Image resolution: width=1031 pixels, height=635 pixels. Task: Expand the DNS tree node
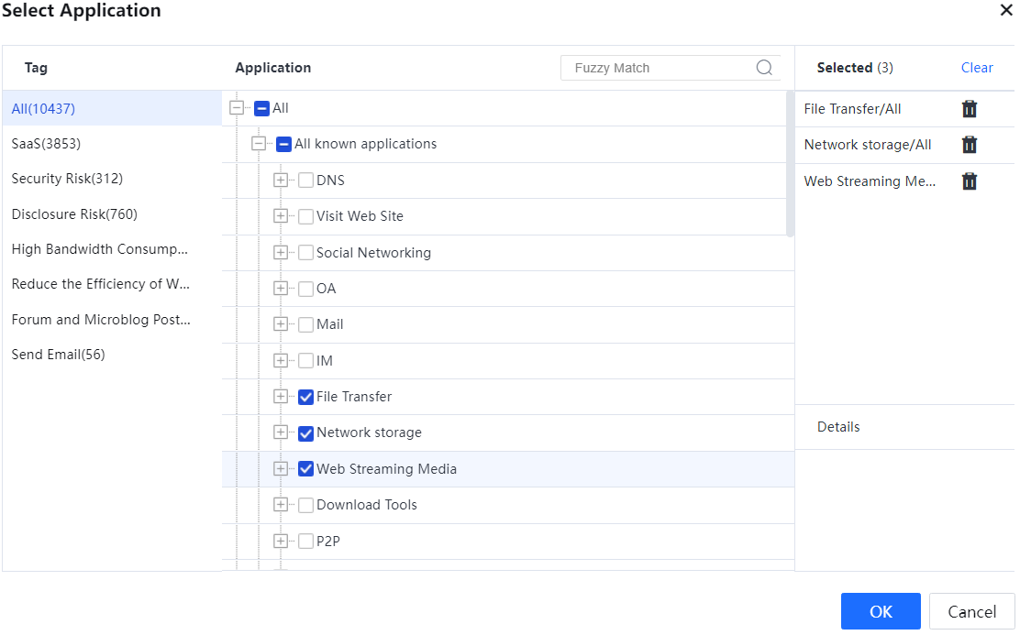click(281, 181)
